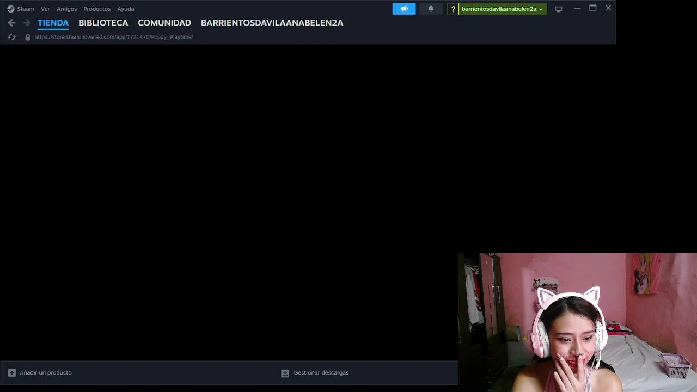The image size is (697, 392).
Task: Click the store URL address text
Action: point(114,37)
